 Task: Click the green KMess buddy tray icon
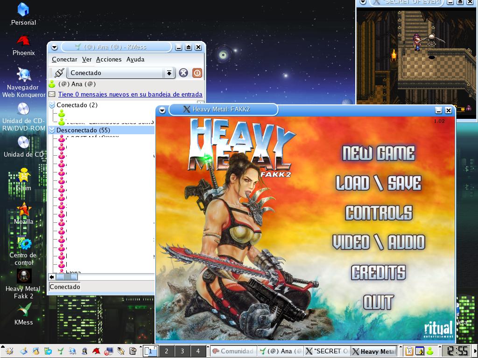[x=430, y=351]
